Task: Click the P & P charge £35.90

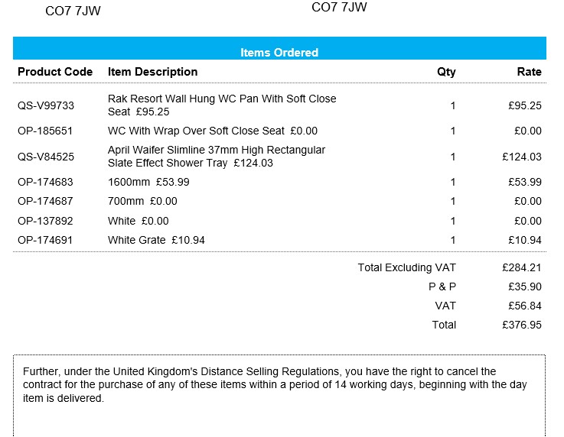Action: (x=524, y=286)
